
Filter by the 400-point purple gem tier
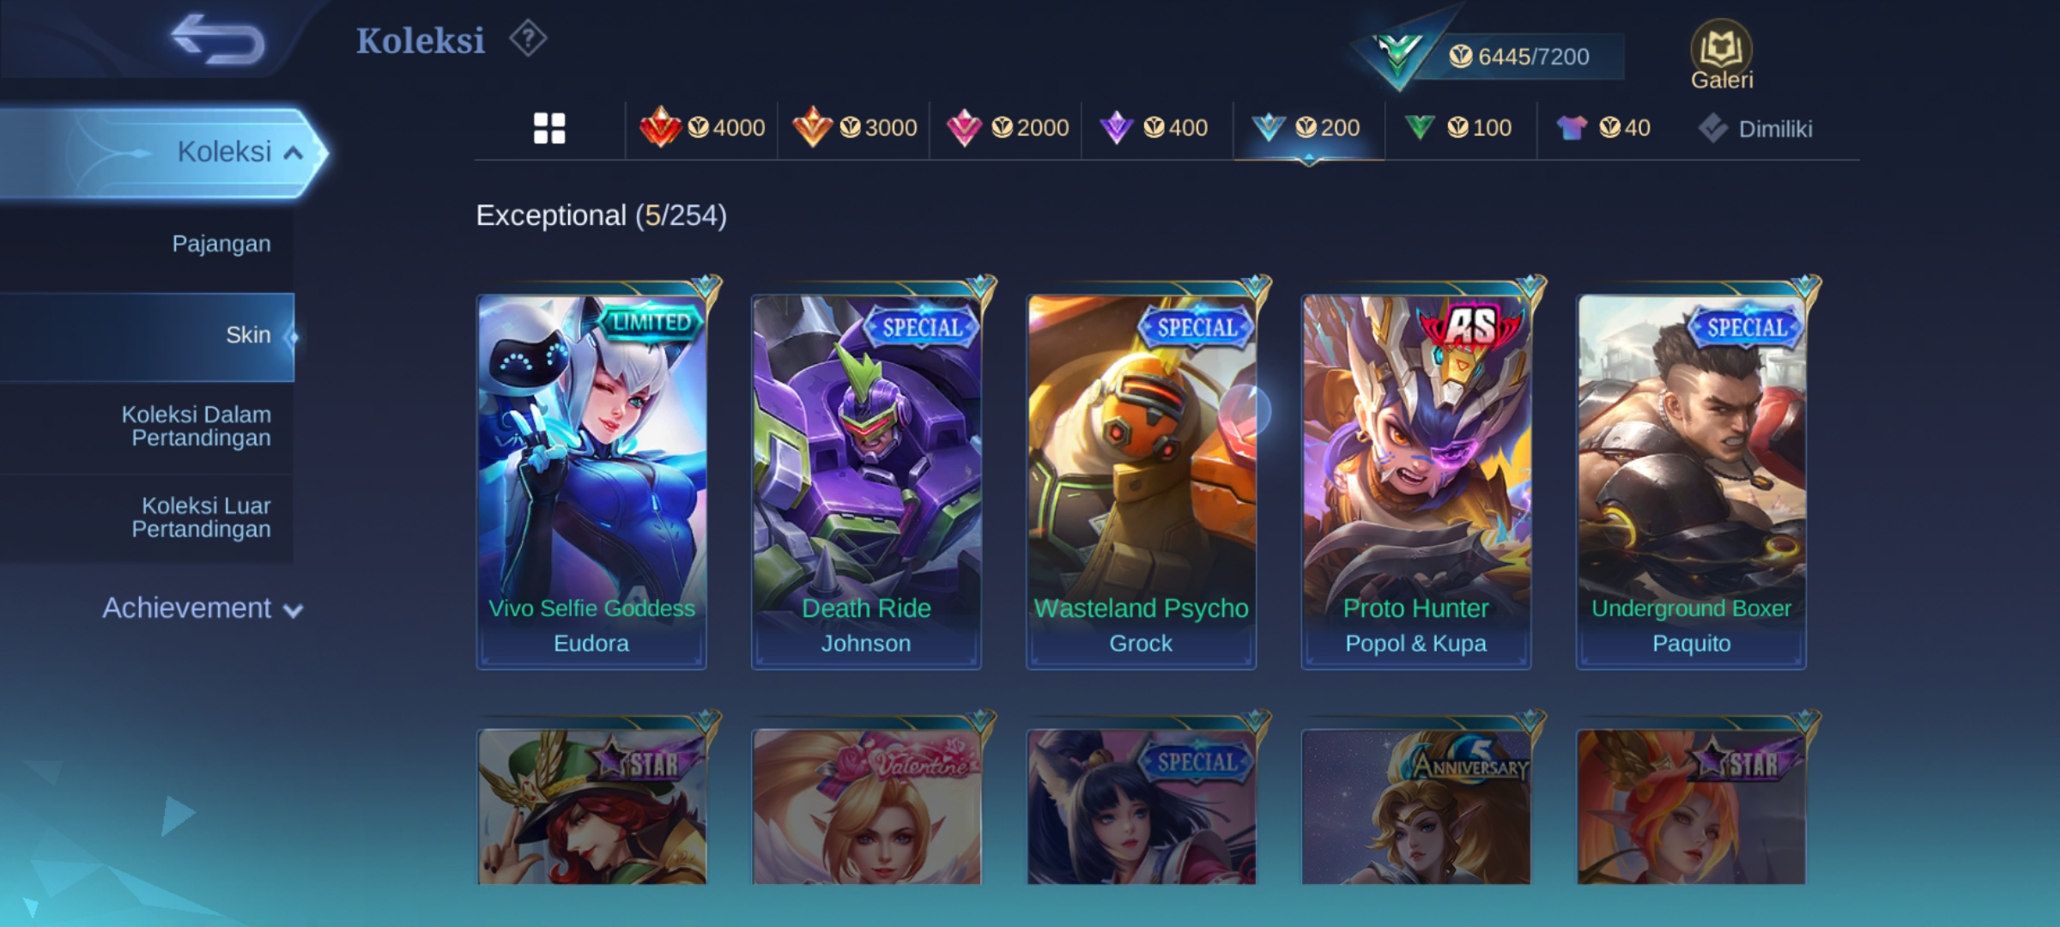coord(1154,128)
